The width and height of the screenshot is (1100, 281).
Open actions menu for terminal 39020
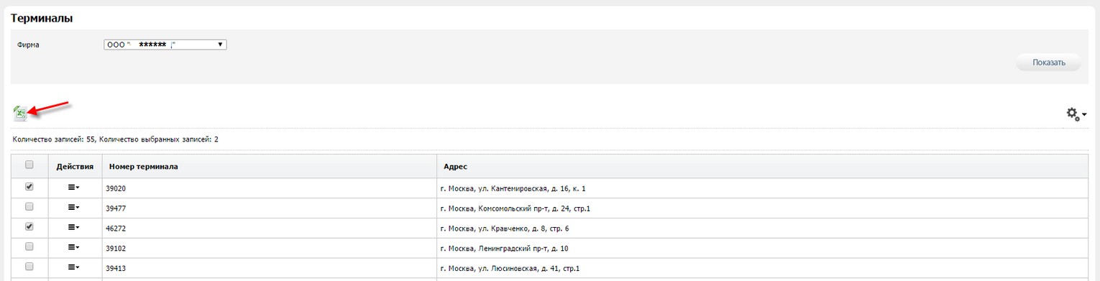coord(73,187)
